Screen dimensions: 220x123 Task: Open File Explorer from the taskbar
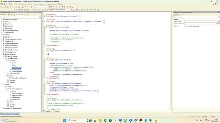100,120
